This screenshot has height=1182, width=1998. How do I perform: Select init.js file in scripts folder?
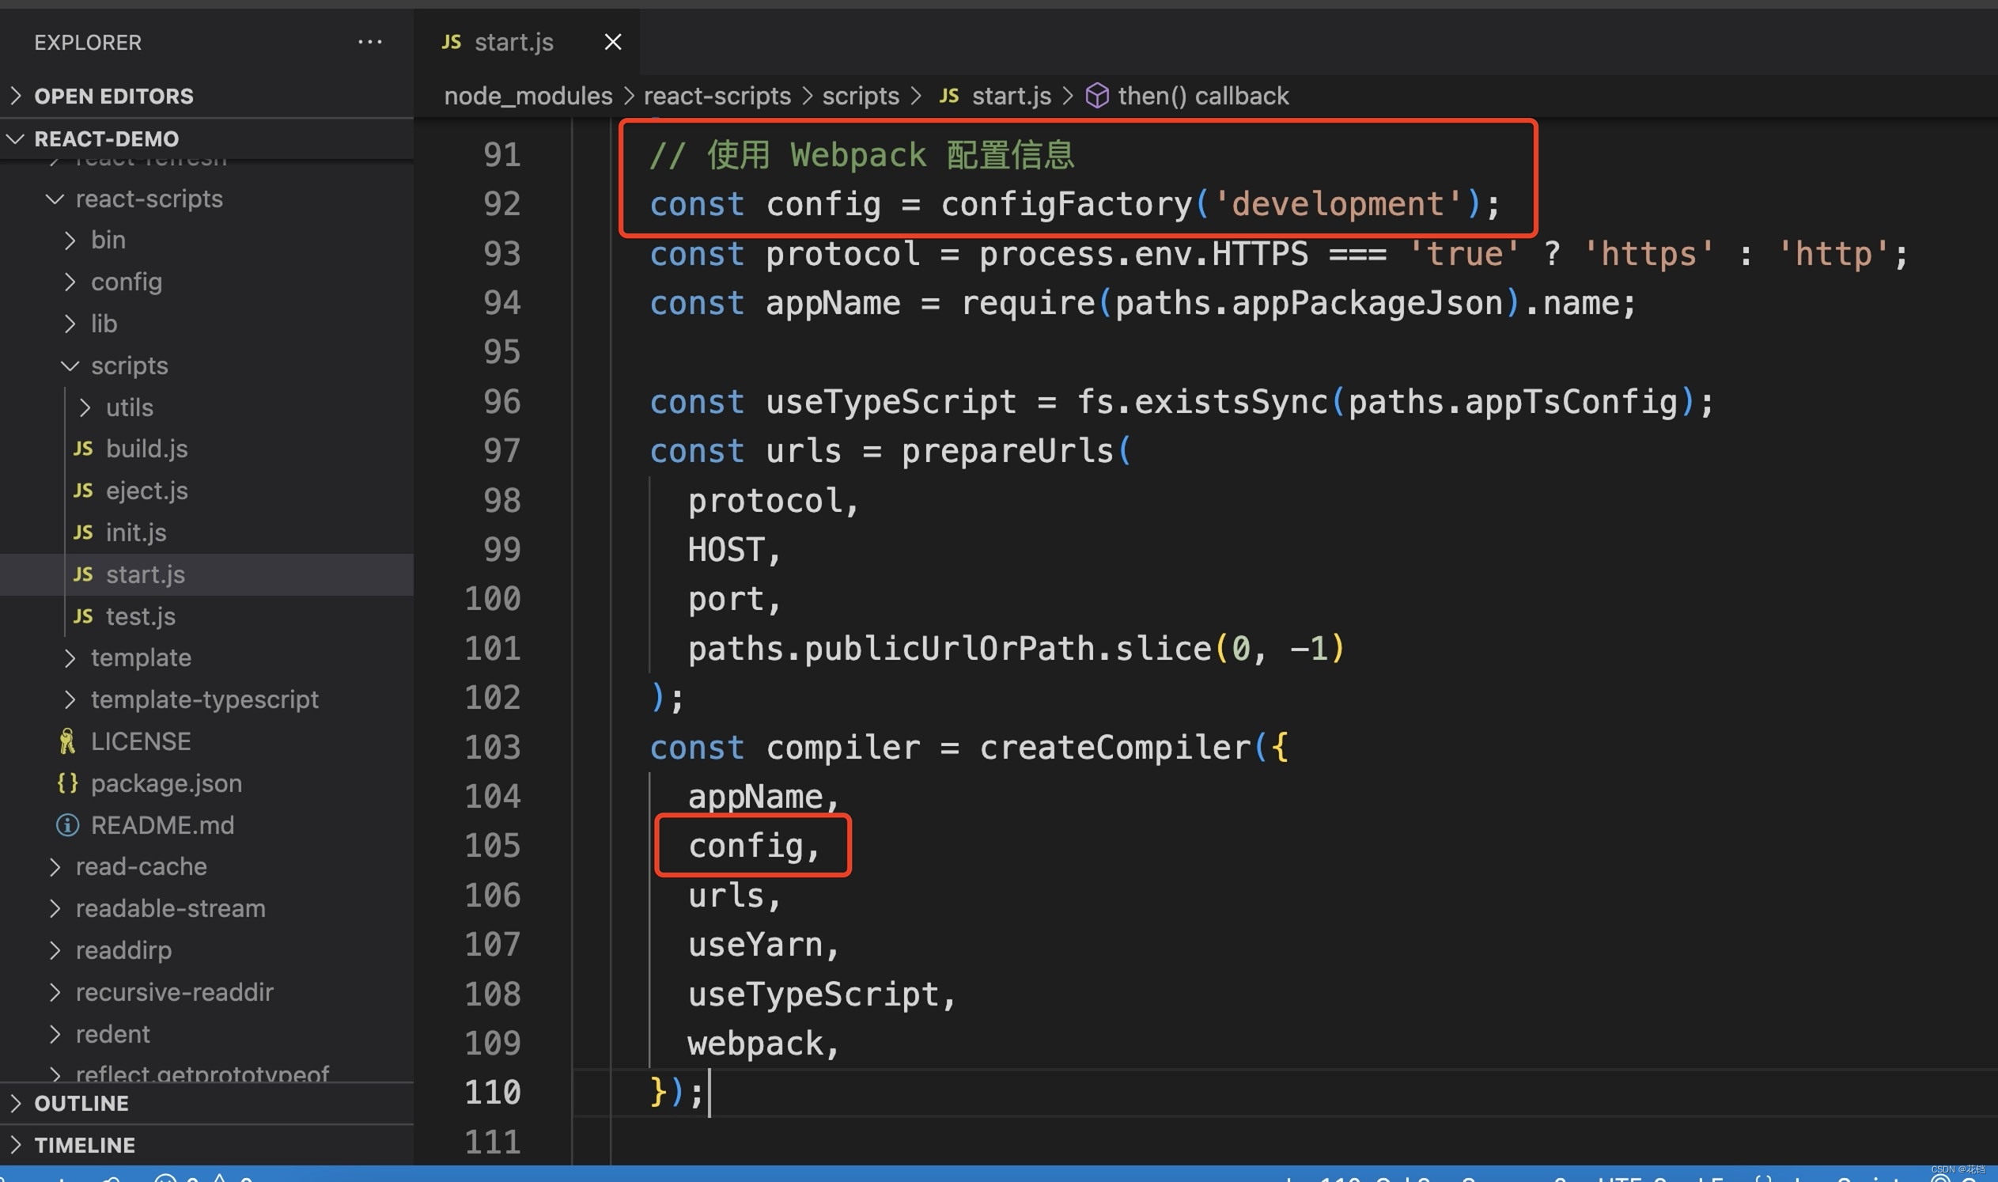click(136, 532)
